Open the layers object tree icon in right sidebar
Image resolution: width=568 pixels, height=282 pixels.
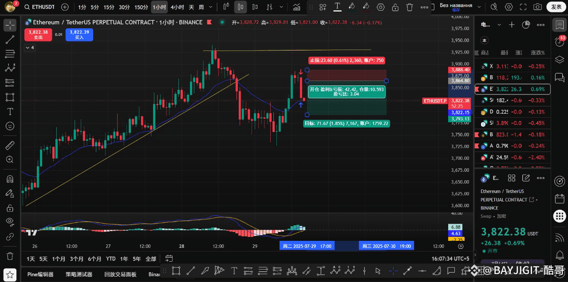pos(560,58)
